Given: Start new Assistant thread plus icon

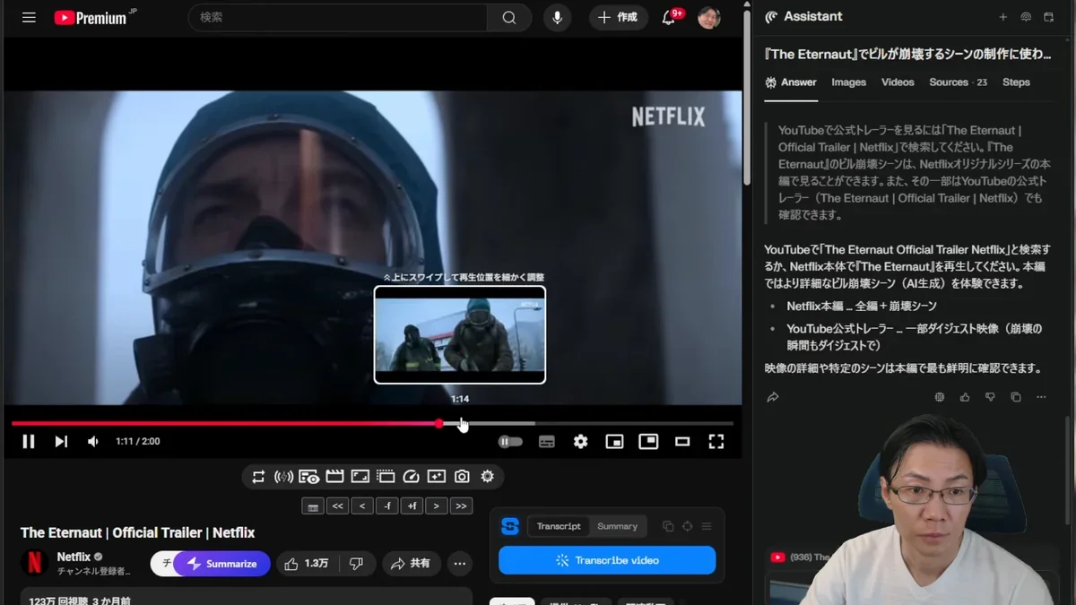Looking at the screenshot, I should point(1003,17).
